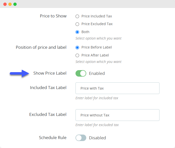Click the Position of price and label heading
This screenshot has width=175, height=148.
click(x=41, y=47)
